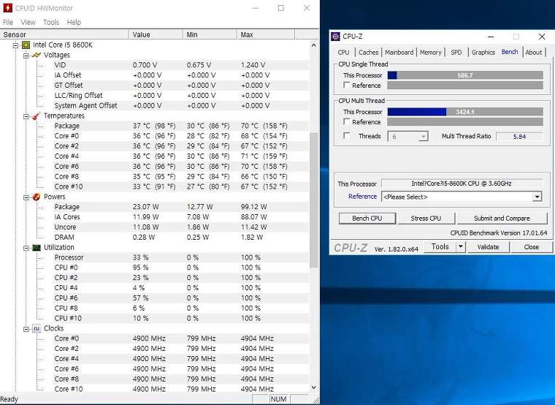Open the Tools menu in HWMonitor

[x=51, y=22]
